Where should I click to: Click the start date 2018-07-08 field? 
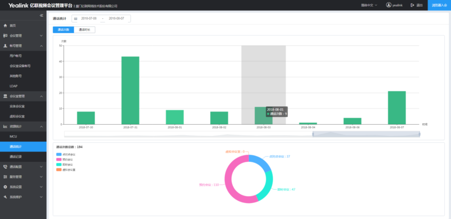89,18
